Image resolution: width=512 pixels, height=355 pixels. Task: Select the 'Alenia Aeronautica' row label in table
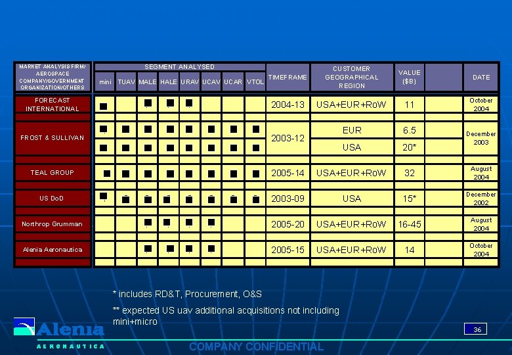click(53, 250)
